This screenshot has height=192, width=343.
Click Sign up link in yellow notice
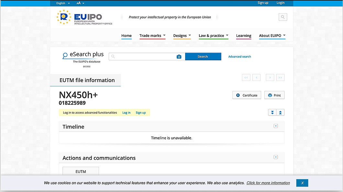tap(141, 112)
